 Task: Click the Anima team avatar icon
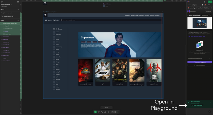(x=189, y=11)
